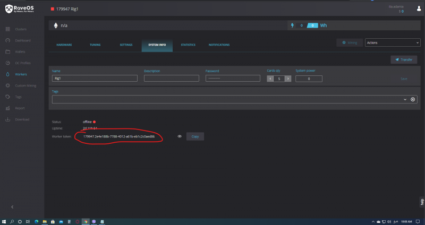Reveal worker token with eye icon
This screenshot has height=225, width=425.
[180, 136]
